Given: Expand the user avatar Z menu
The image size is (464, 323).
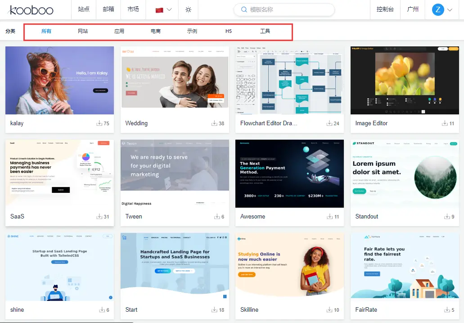Looking at the screenshot, I should click(441, 9).
